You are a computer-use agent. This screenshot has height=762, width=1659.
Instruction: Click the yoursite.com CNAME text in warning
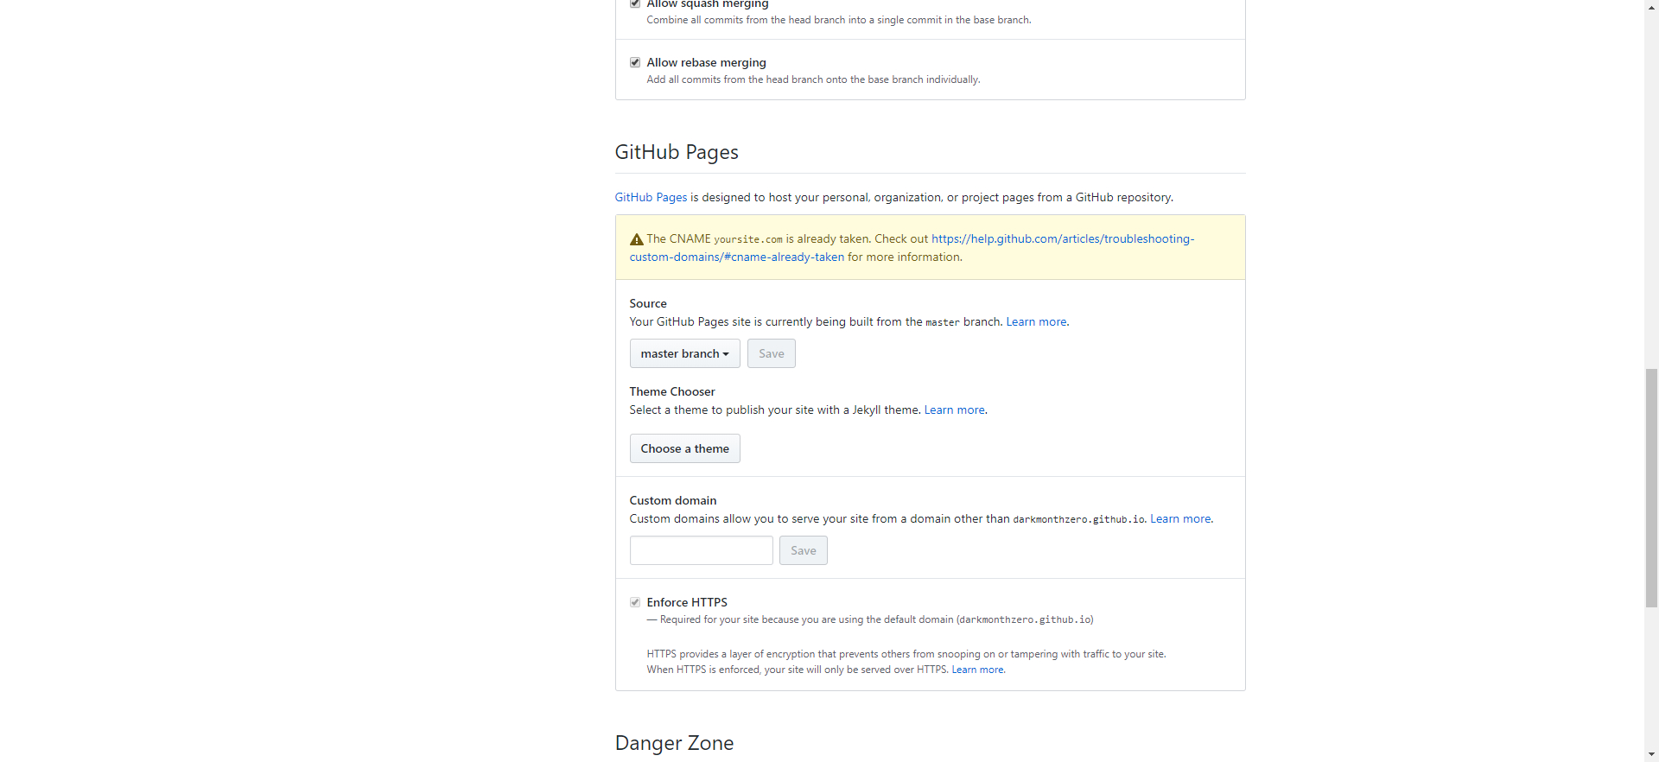point(748,239)
